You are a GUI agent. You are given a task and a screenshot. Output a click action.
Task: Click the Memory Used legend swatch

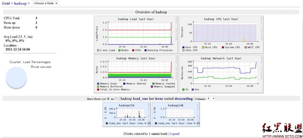pyautogui.click(x=98, y=84)
